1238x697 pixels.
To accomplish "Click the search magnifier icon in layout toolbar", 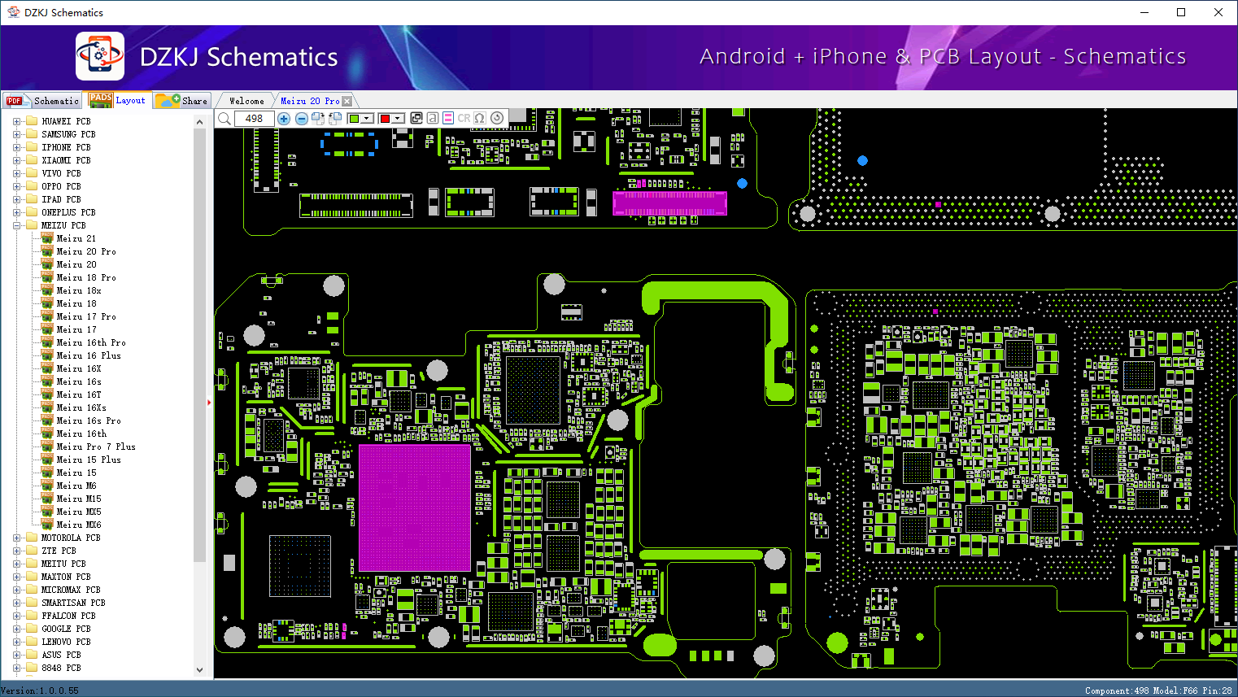I will pos(224,119).
